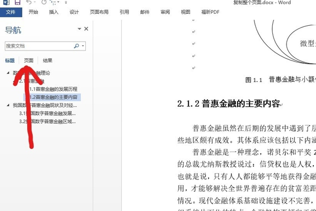Open the navigation pane options dropdown arrow

click(80, 29)
